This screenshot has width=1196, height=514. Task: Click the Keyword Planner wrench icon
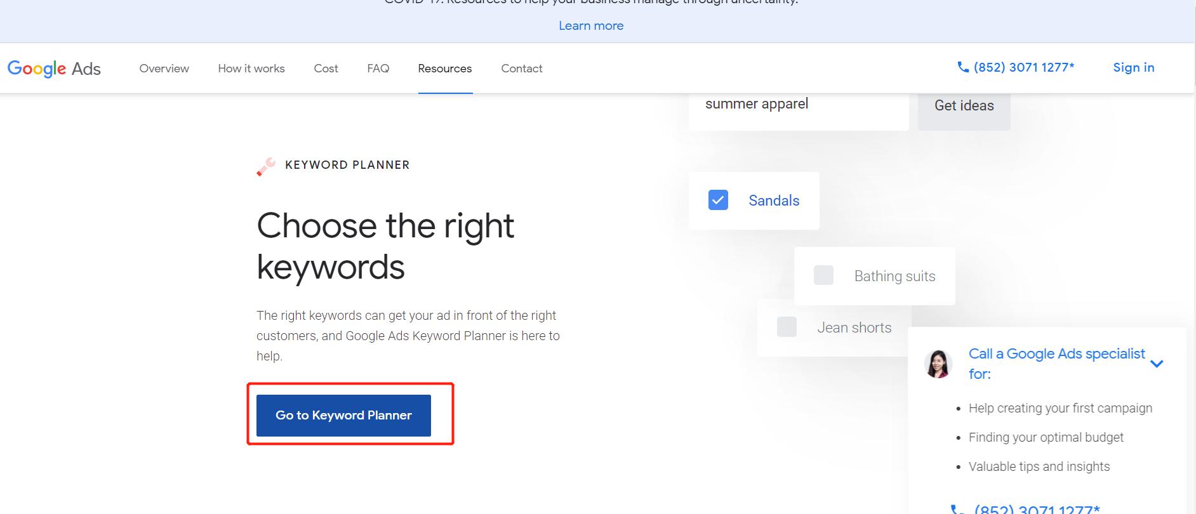coord(266,166)
